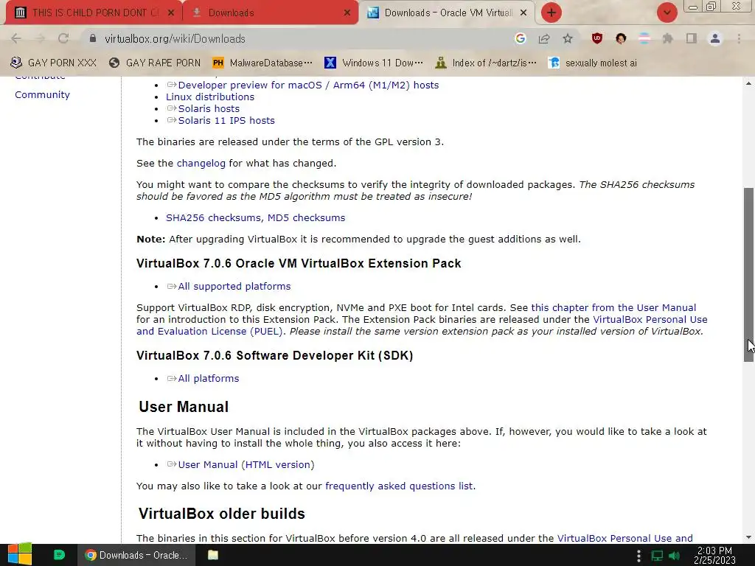Show hidden system tray icons
The width and height of the screenshot is (755, 566).
[639, 556]
